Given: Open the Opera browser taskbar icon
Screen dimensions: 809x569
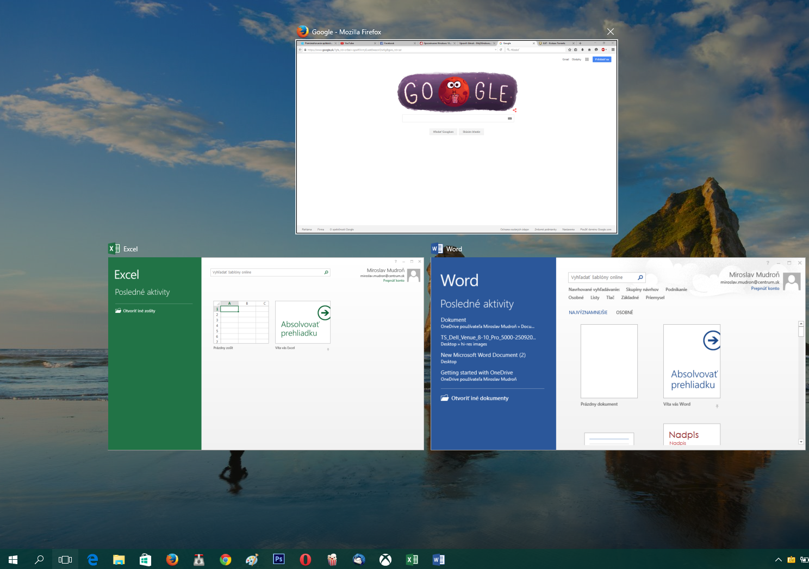Looking at the screenshot, I should tap(305, 559).
